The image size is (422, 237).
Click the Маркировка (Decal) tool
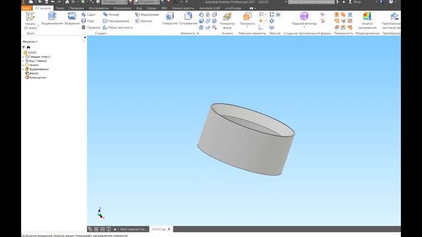(147, 14)
